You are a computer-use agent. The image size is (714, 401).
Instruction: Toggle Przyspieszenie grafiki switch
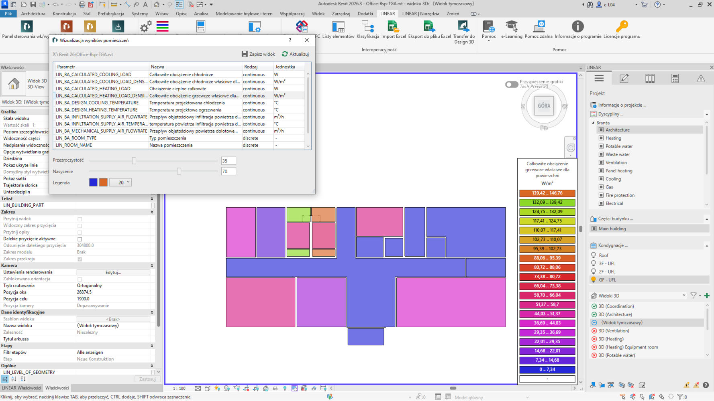511,85
